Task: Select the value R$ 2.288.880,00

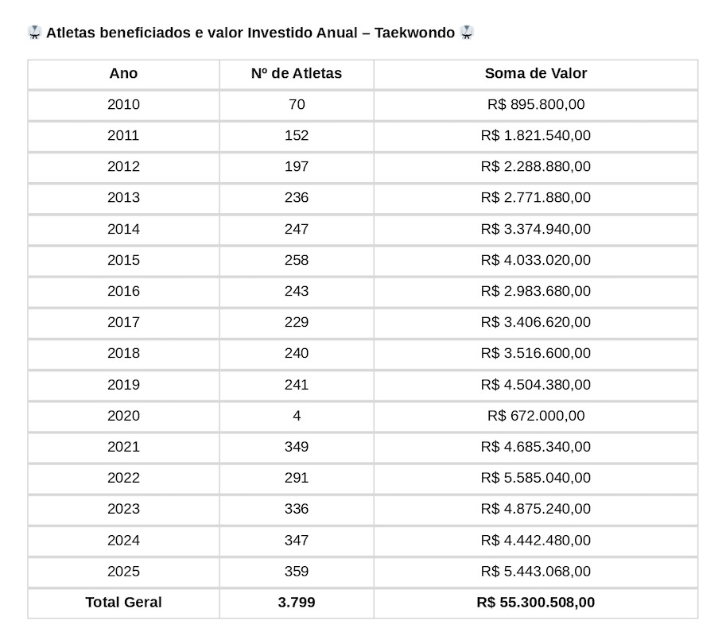Action: coord(536,166)
